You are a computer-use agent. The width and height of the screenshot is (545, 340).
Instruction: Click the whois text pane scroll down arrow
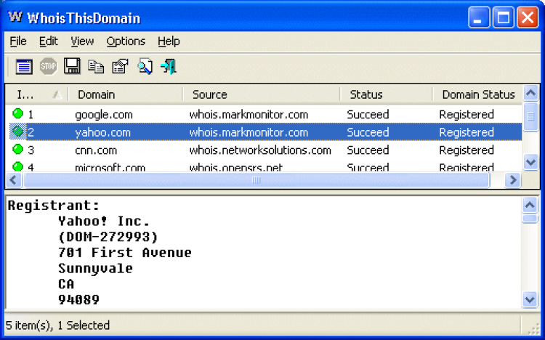pyautogui.click(x=530, y=299)
